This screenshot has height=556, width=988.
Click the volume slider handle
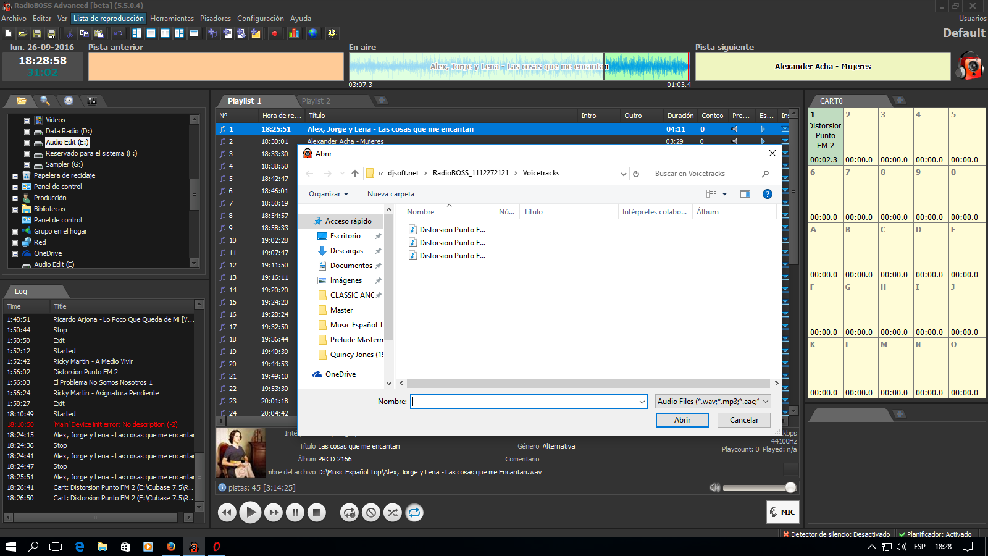click(790, 487)
